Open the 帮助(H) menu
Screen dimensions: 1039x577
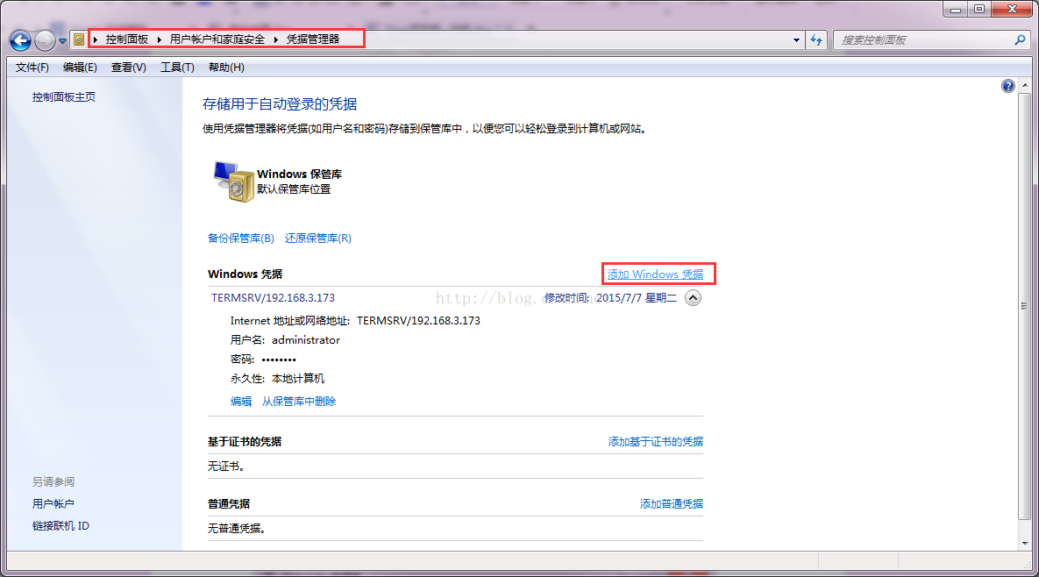pos(226,68)
